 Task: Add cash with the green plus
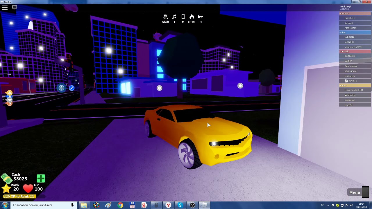click(41, 179)
